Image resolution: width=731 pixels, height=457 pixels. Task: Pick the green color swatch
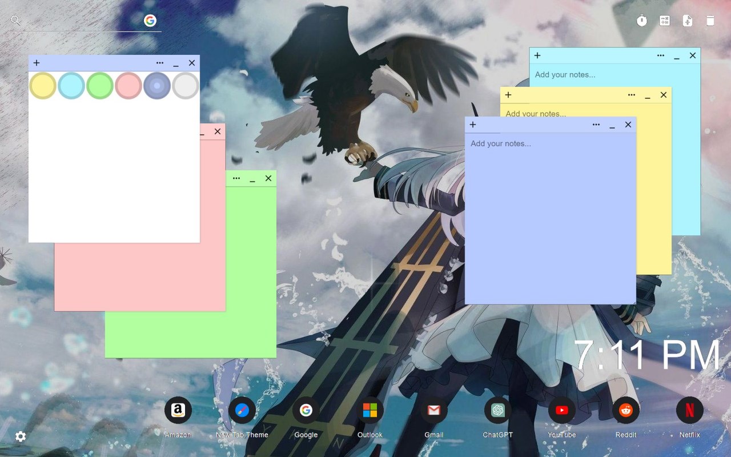(x=100, y=86)
